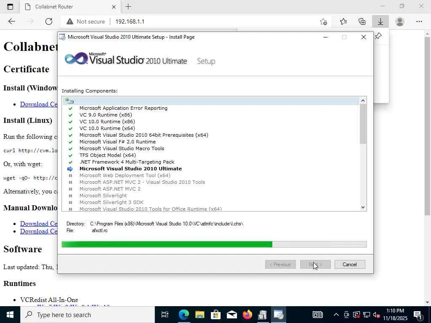Viewport: 431px width, 323px height.
Task: Open News and interests taskbar widget
Action: pyautogui.click(x=317, y=315)
